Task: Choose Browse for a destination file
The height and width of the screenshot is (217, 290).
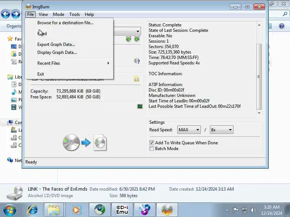Action: pos(69,23)
